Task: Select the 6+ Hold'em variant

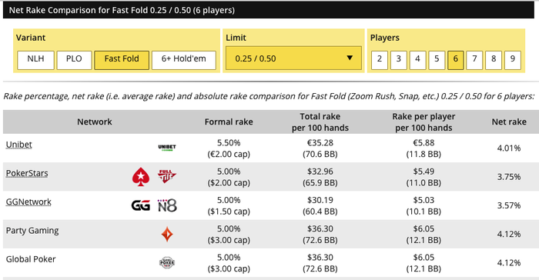Action: pos(184,60)
